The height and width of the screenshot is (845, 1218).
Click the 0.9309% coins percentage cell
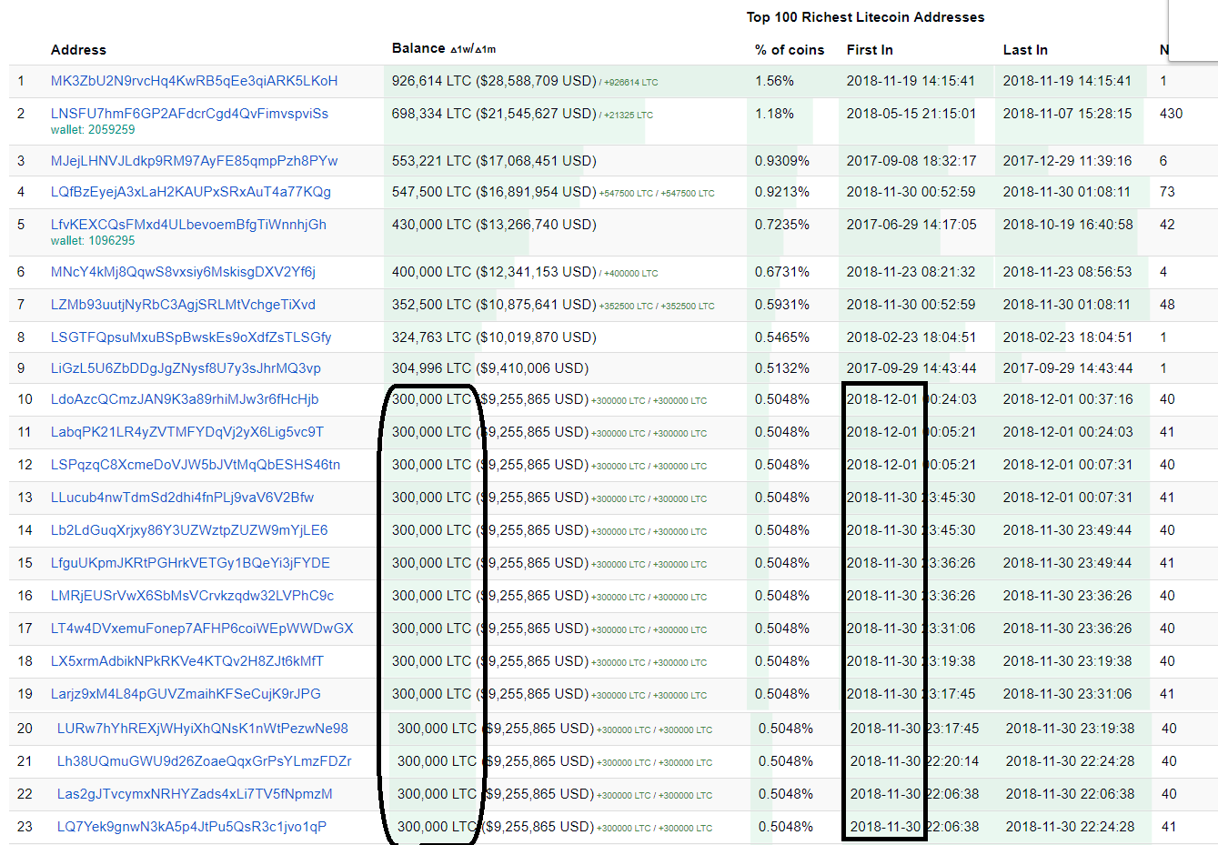tap(782, 161)
